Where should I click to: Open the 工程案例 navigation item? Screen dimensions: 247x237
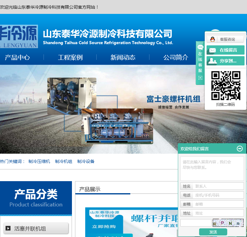70,57
